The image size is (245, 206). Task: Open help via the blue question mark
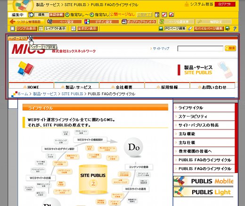(x=235, y=29)
